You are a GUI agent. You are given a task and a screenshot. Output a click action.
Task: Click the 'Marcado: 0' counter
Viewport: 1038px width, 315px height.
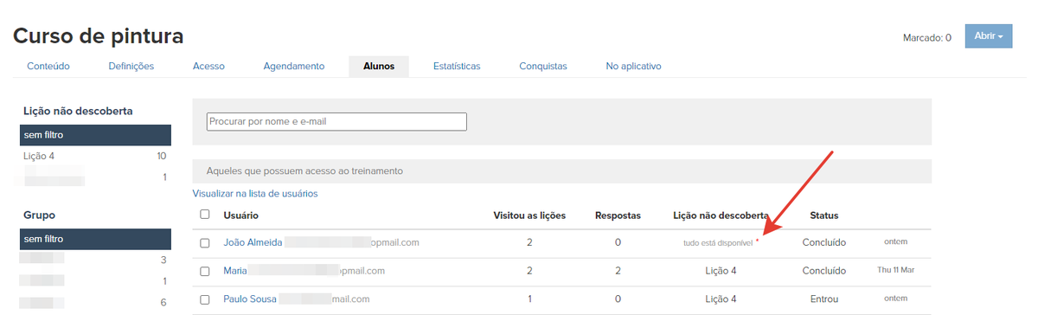coord(926,38)
